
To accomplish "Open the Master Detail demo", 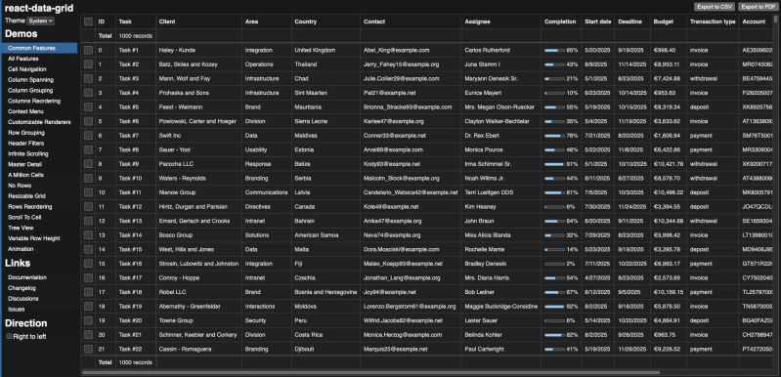I will coord(40,164).
